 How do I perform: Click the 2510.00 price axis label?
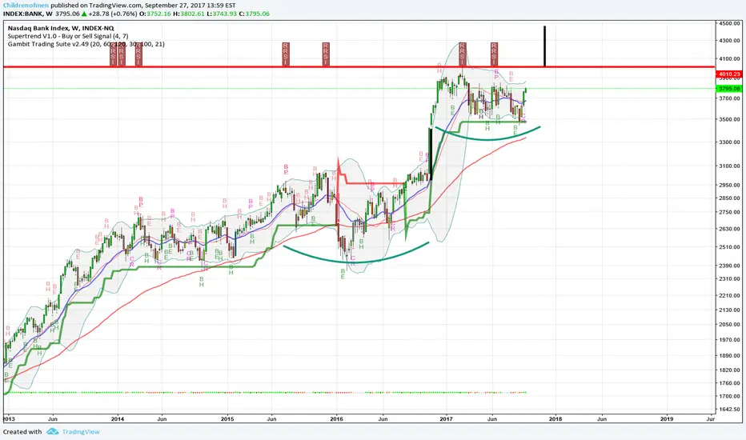pyautogui.click(x=730, y=247)
